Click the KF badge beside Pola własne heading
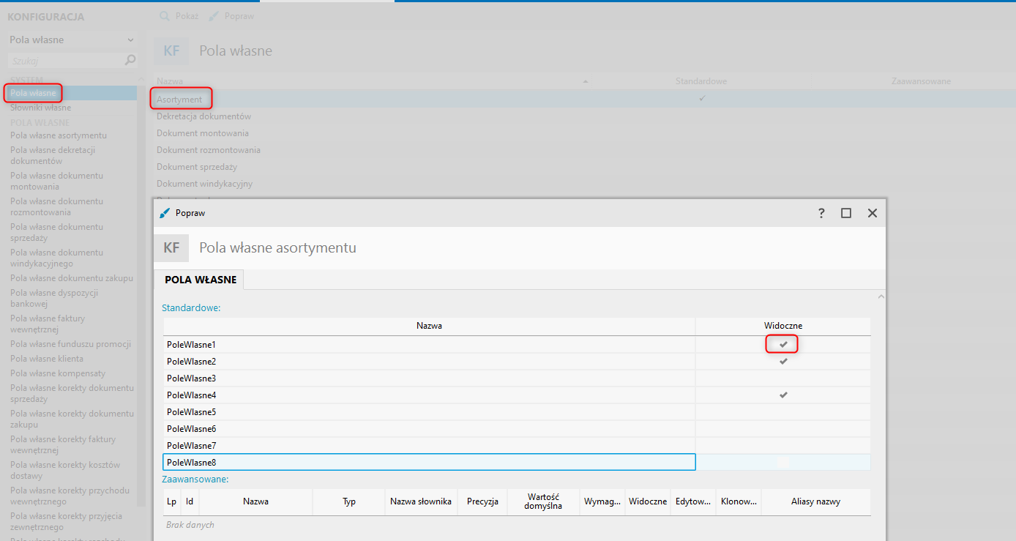This screenshot has width=1016, height=541. [x=171, y=51]
